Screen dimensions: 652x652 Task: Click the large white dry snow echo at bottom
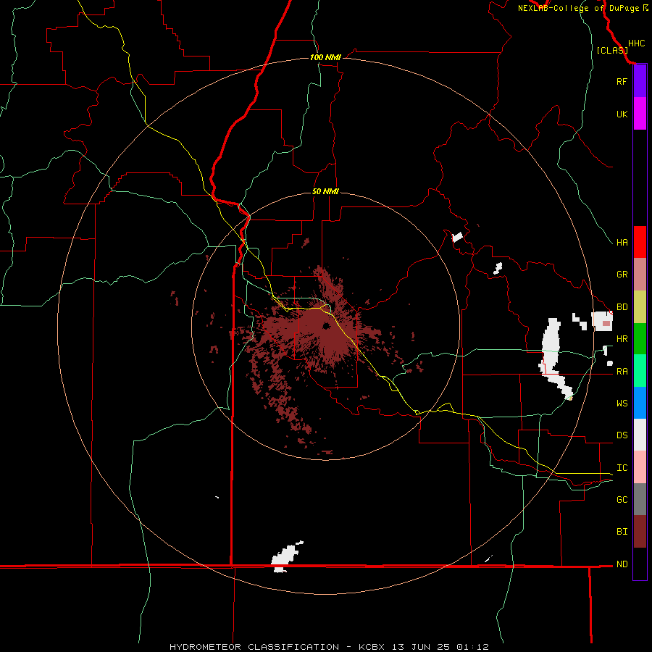click(286, 557)
